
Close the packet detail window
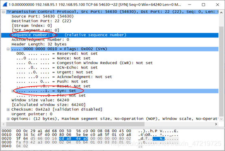(x=217, y=4)
